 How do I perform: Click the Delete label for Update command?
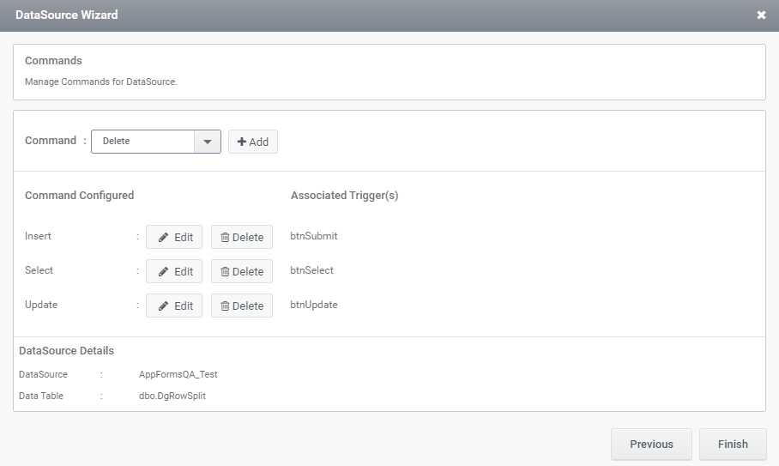tap(248, 306)
